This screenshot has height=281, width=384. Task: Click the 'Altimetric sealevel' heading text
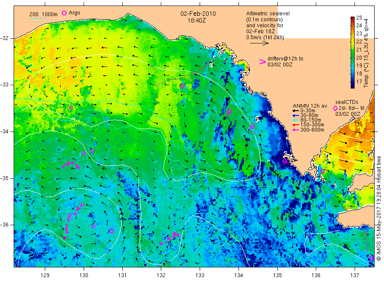click(268, 14)
